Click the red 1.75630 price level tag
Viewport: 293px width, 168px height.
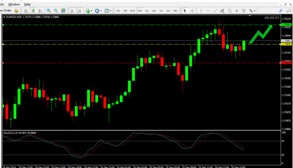286,63
